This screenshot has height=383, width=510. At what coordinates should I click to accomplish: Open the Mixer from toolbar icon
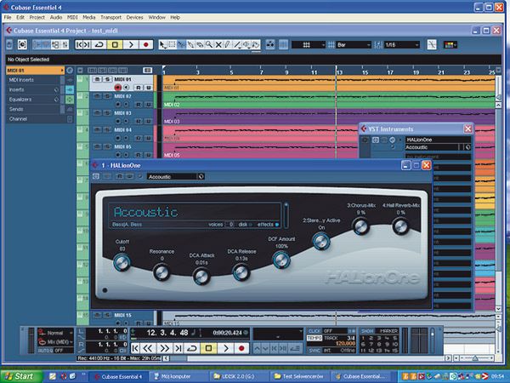(65, 44)
